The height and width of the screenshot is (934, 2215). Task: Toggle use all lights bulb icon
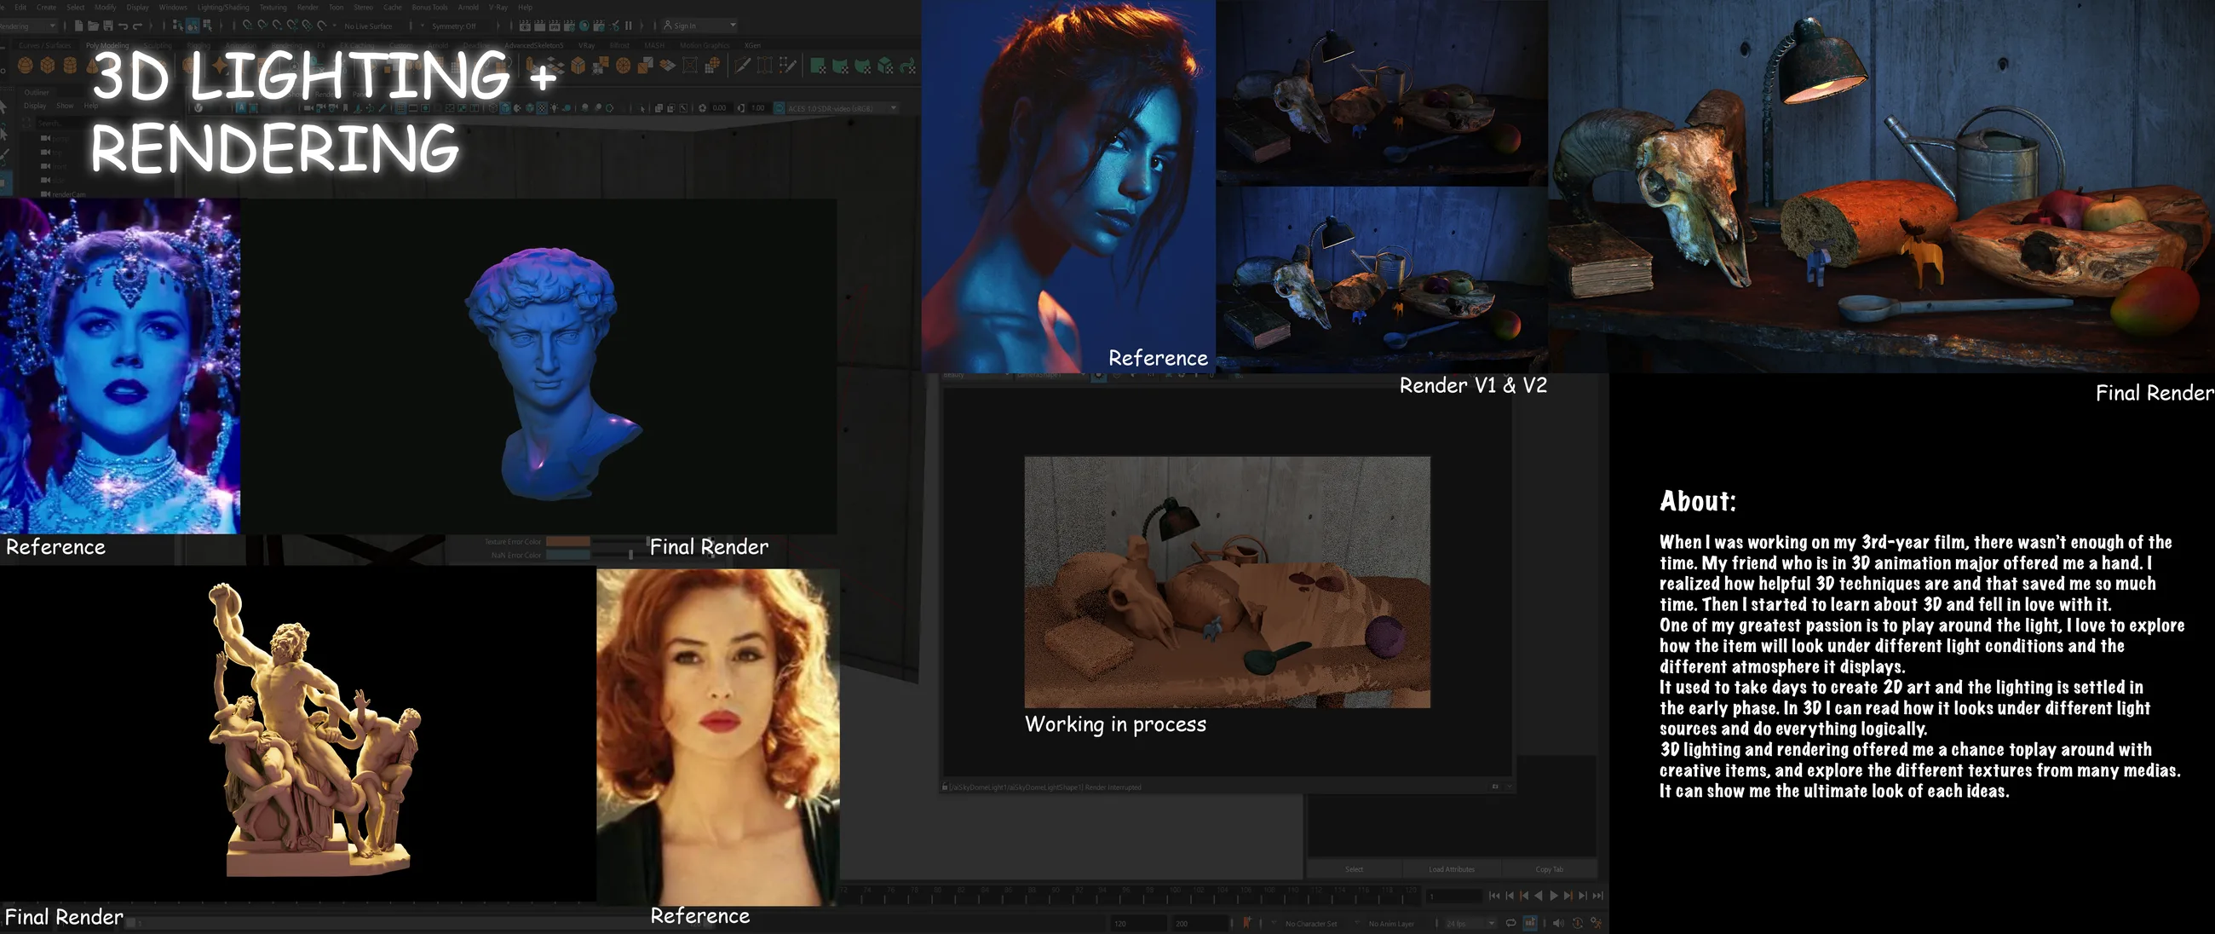point(555,107)
